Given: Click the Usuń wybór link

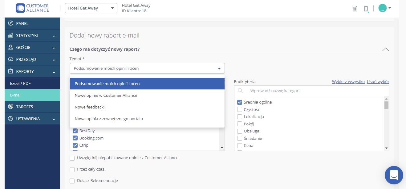Looking at the screenshot, I should coord(378,81).
